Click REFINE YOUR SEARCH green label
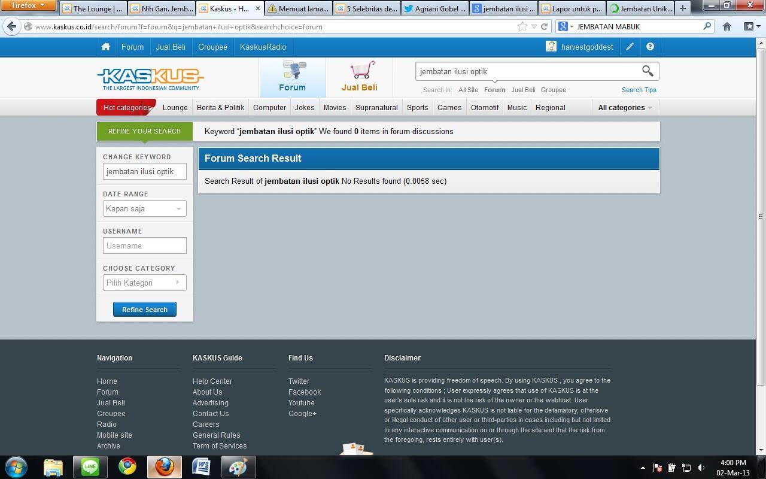Screen dimensions: 766x479 coord(144,131)
